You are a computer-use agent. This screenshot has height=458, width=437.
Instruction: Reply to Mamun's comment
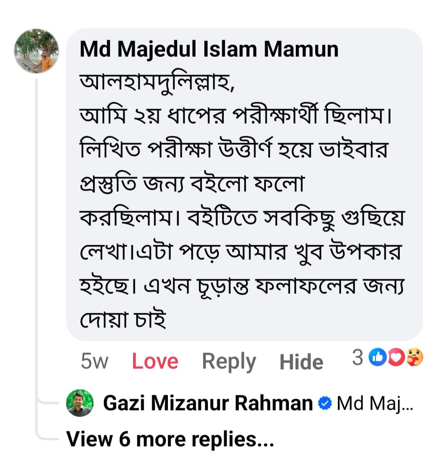229,361
